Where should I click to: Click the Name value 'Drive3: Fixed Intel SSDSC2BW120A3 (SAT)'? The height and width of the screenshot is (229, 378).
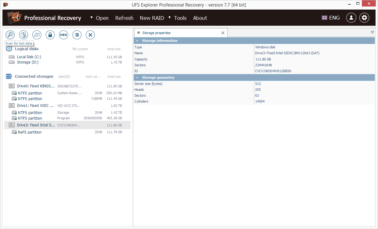tap(287, 53)
